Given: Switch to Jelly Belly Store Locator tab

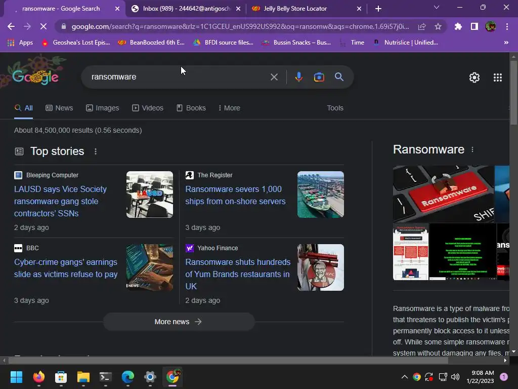Looking at the screenshot, I should pyautogui.click(x=295, y=9).
